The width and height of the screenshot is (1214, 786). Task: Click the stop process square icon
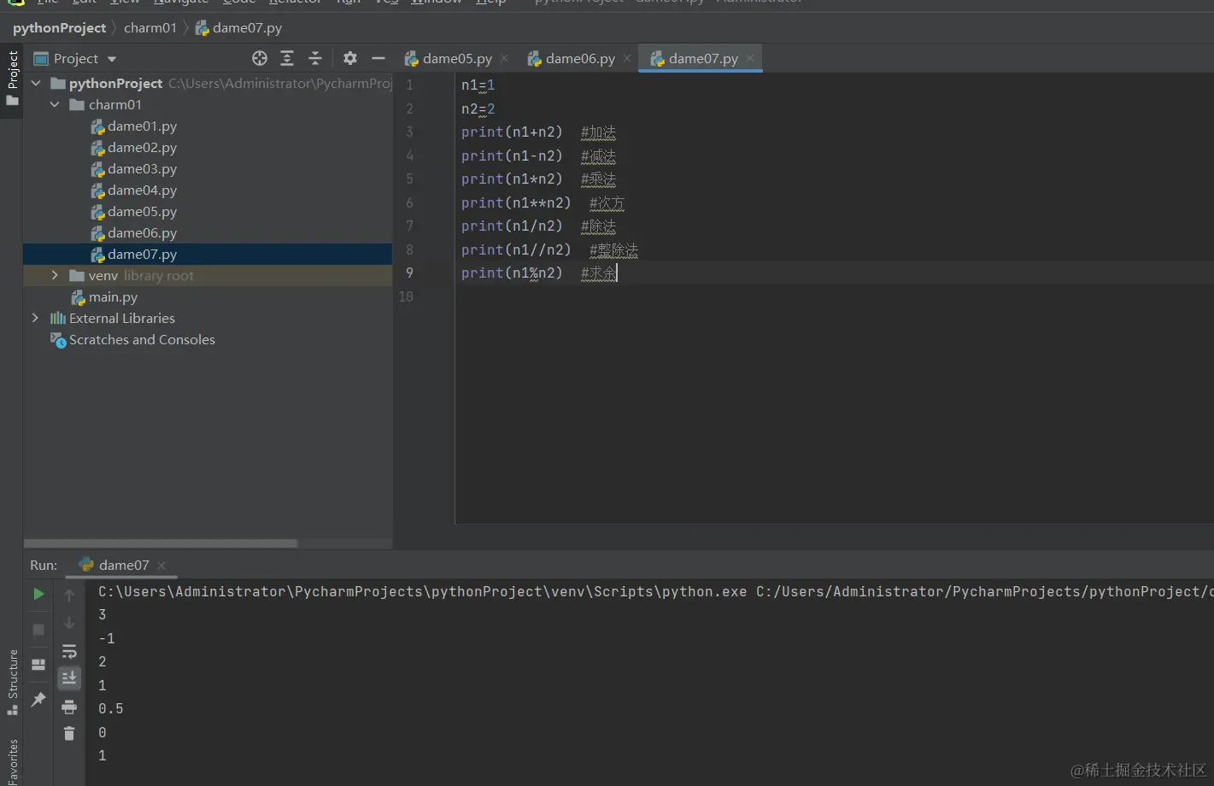pyautogui.click(x=38, y=630)
